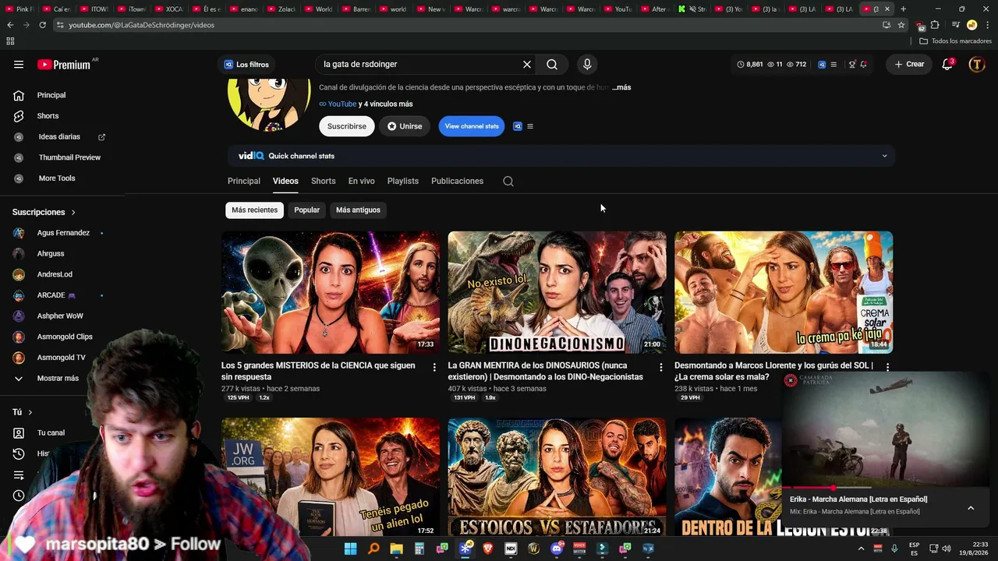
Task: Clear the search box text
Action: point(527,65)
